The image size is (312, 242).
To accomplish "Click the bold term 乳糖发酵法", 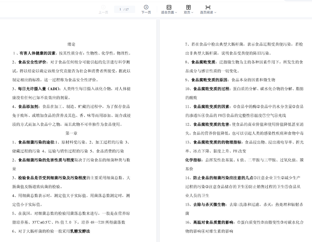I will point(80,231).
